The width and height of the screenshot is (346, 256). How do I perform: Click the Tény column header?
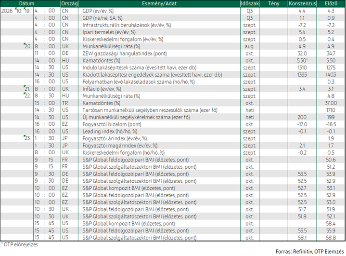[274, 3]
